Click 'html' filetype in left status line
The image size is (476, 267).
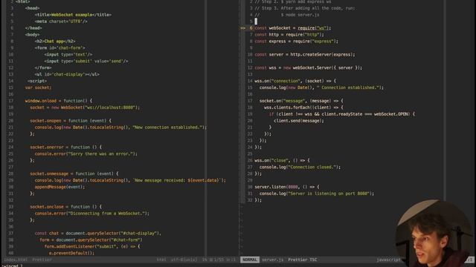tap(161, 260)
